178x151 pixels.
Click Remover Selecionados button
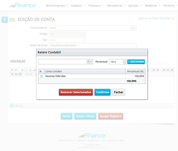click(x=76, y=92)
